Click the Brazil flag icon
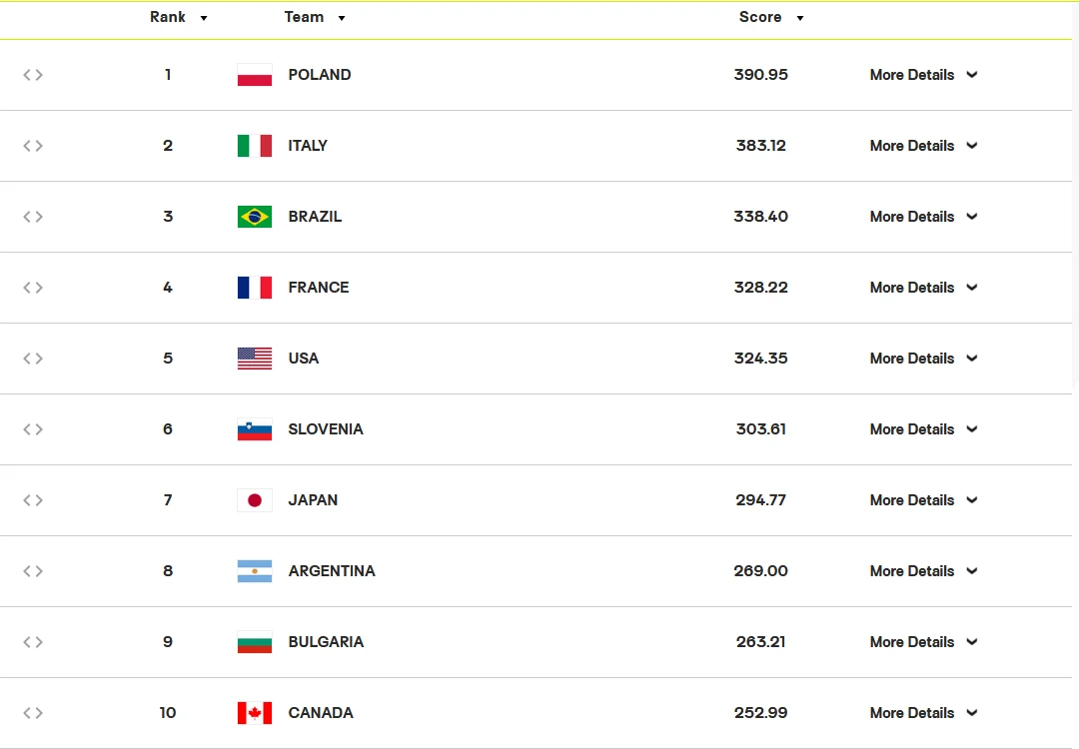Viewport: 1079px width, 749px height. coord(255,217)
